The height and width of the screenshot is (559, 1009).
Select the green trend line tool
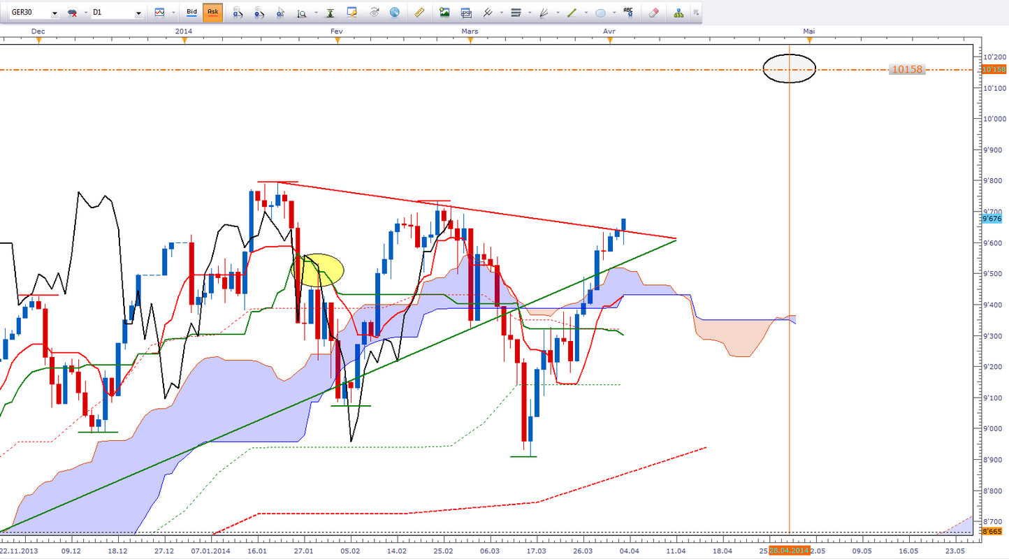(x=572, y=13)
